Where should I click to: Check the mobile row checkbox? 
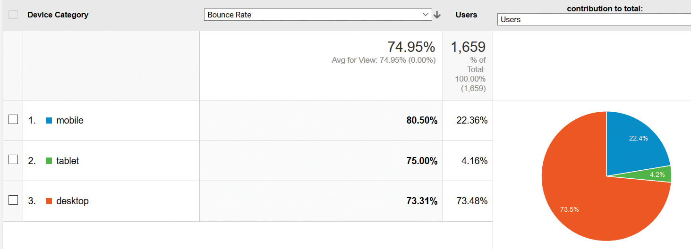point(13,119)
